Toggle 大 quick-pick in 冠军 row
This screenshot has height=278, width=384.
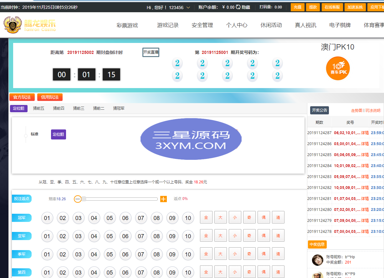click(x=220, y=218)
